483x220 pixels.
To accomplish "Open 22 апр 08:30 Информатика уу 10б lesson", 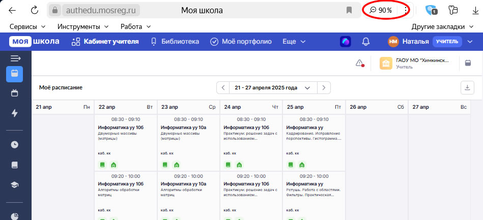I will point(125,142).
